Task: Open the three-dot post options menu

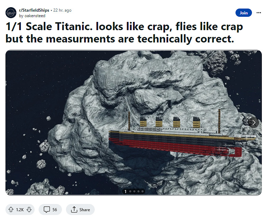Action: [x=259, y=13]
